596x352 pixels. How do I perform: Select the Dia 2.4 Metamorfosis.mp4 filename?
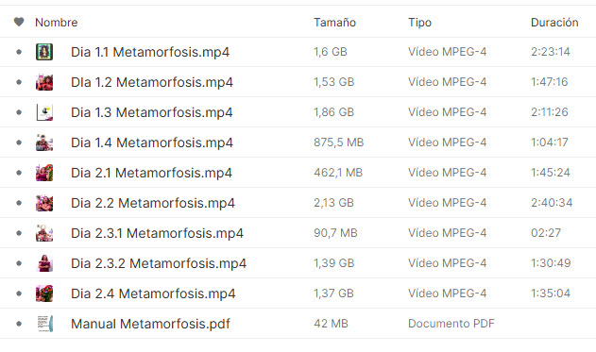click(x=153, y=293)
